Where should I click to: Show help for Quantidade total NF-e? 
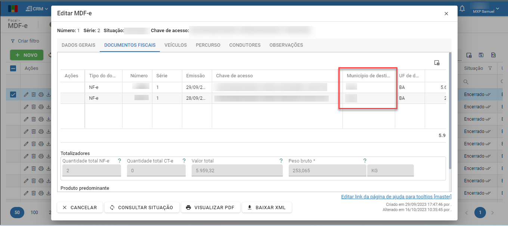pos(120,161)
